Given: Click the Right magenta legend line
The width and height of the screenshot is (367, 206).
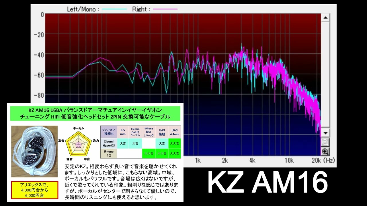Looking at the screenshot, I should [x=165, y=9].
